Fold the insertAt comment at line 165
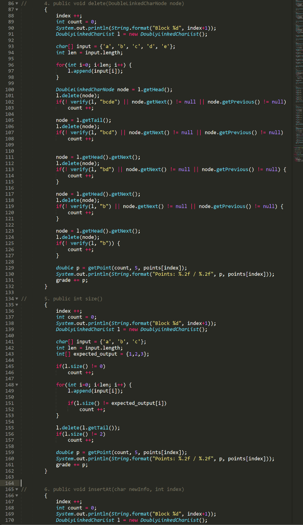The height and width of the screenshot is (525, 303). tap(17, 489)
